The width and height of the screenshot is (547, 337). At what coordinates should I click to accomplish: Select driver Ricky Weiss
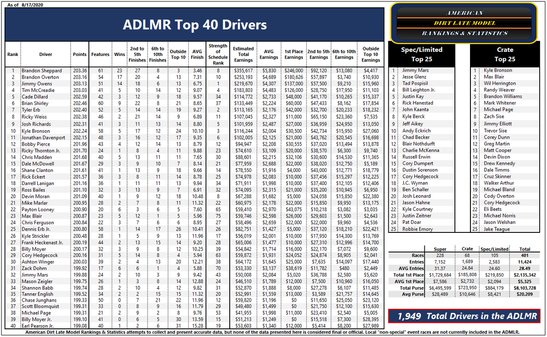tap(34, 117)
